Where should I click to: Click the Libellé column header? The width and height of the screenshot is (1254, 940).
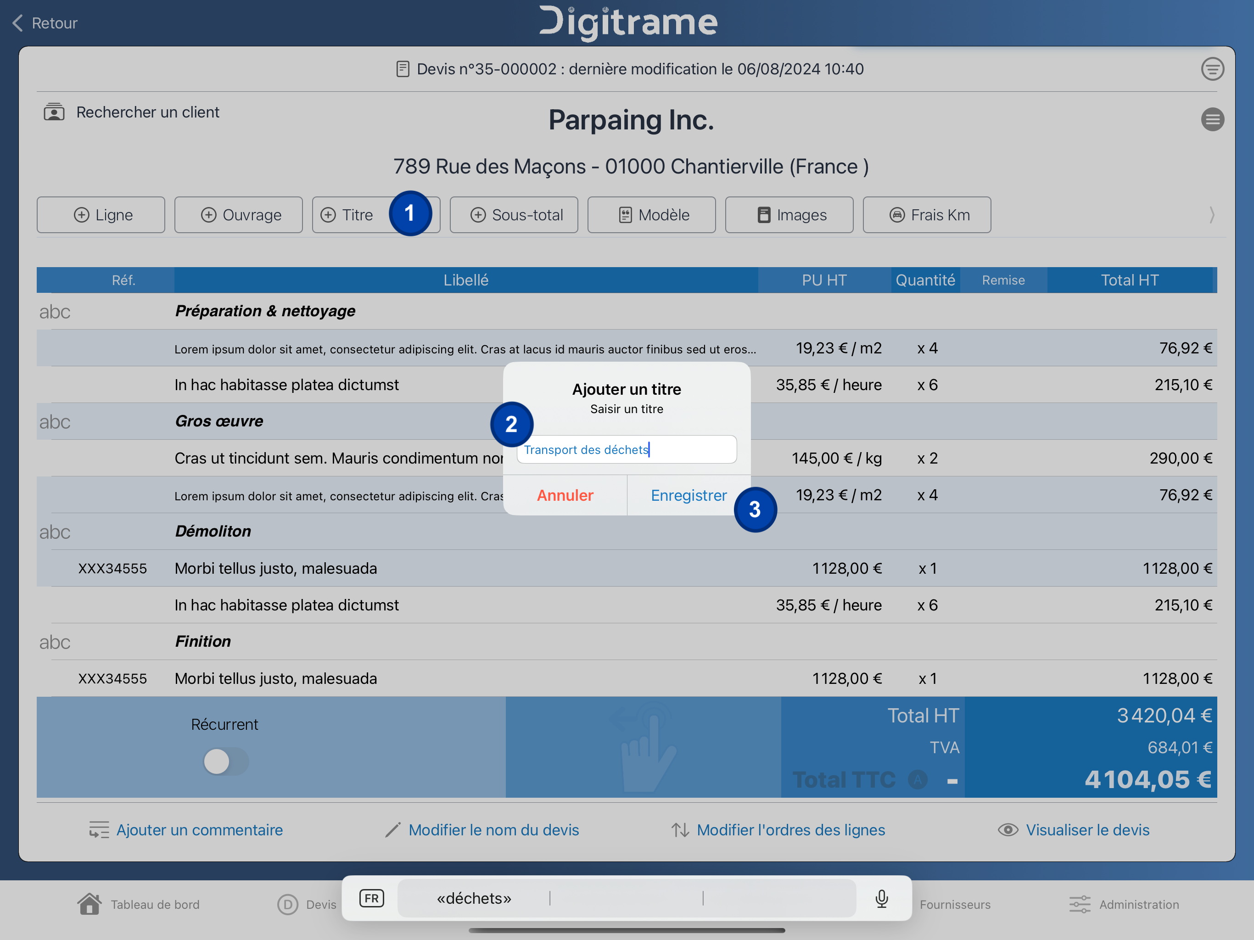[x=466, y=280]
